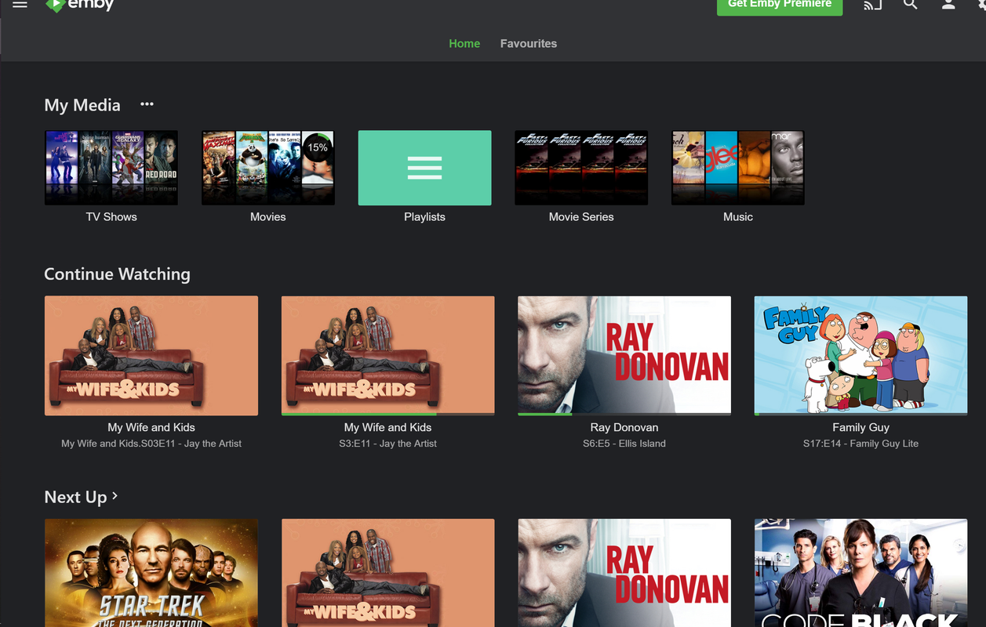Click the Family Guy title link

click(861, 427)
